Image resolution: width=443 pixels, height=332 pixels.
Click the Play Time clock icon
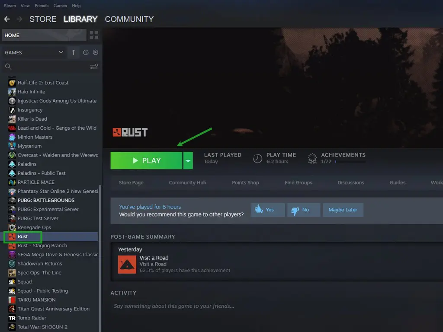click(x=257, y=158)
